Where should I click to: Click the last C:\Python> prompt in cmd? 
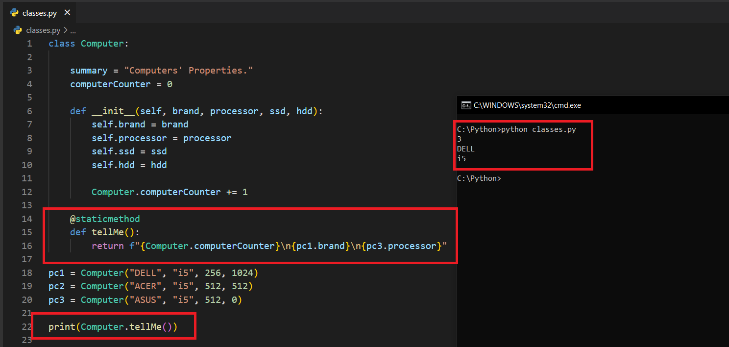(479, 178)
